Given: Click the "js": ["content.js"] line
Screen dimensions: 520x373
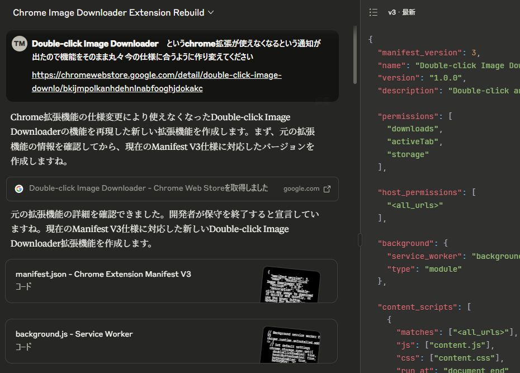Looking at the screenshot, I should click(x=446, y=345).
